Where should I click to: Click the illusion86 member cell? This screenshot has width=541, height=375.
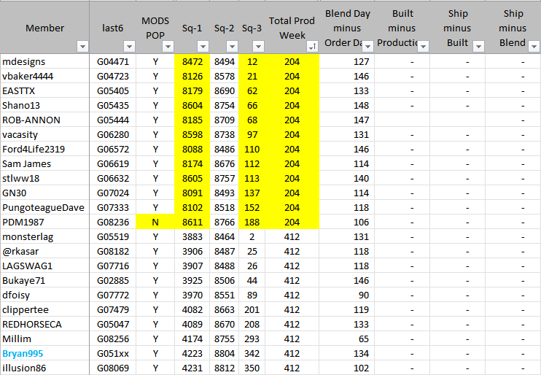click(x=25, y=368)
